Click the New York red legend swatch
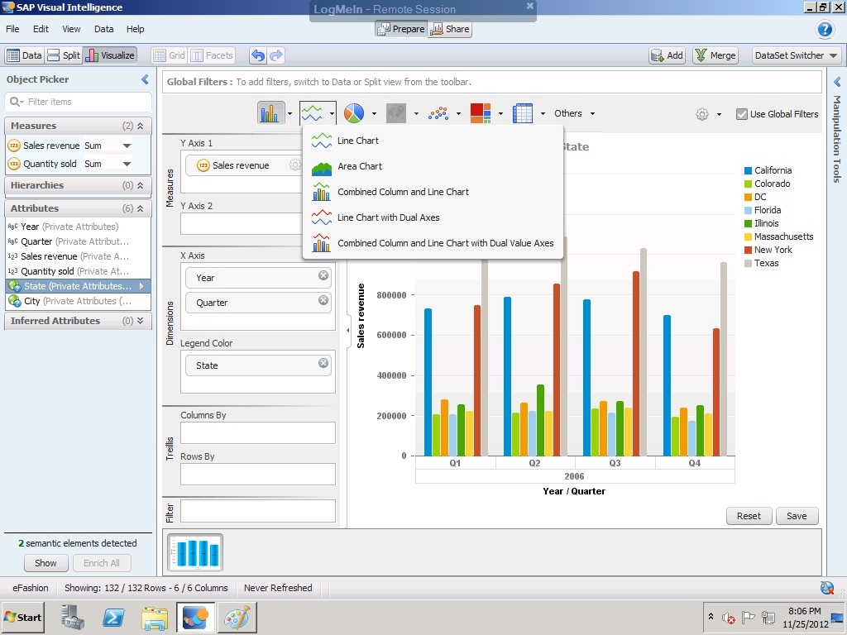Image resolution: width=847 pixels, height=635 pixels. [x=748, y=250]
